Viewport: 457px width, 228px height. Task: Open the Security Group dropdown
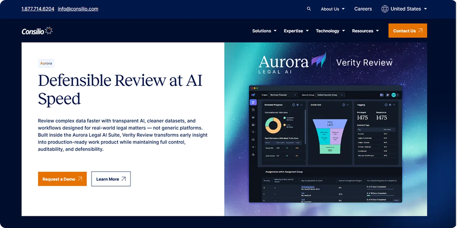[x=330, y=95]
